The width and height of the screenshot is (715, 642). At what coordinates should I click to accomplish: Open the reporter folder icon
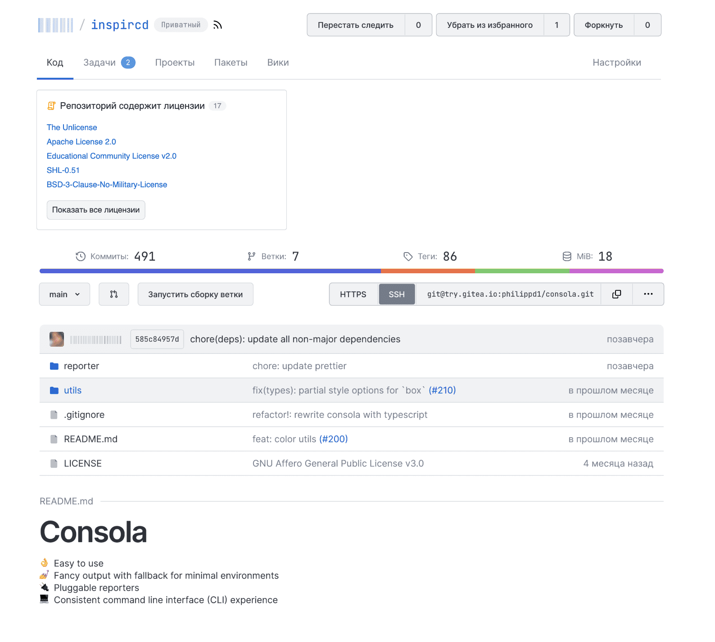(54, 366)
